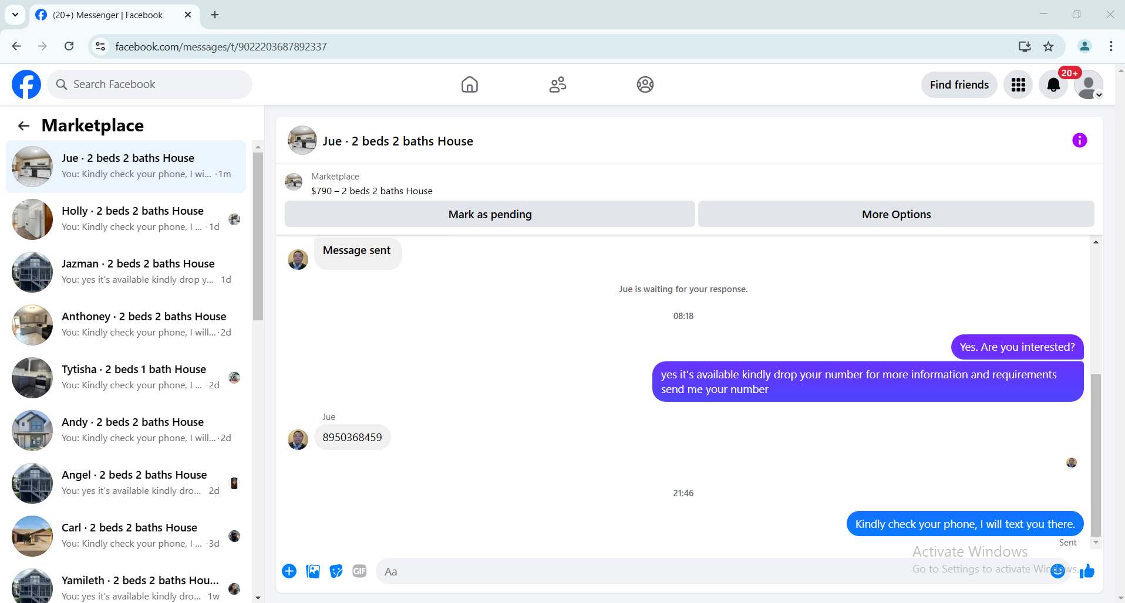Image resolution: width=1125 pixels, height=603 pixels.
Task: Open the Home feed icon
Action: [x=470, y=84]
